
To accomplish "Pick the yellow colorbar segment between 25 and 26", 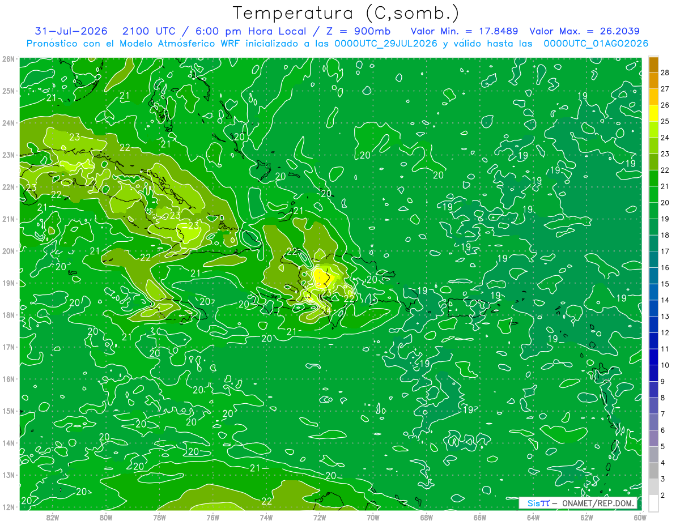I will pos(653,113).
